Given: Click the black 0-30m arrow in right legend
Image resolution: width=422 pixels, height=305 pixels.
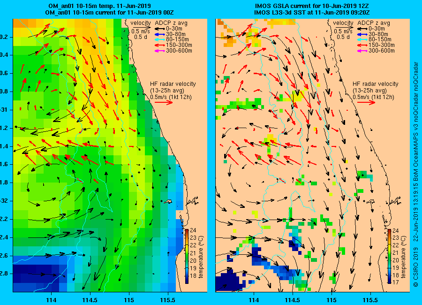Looking at the screenshot, I should click(x=362, y=29).
